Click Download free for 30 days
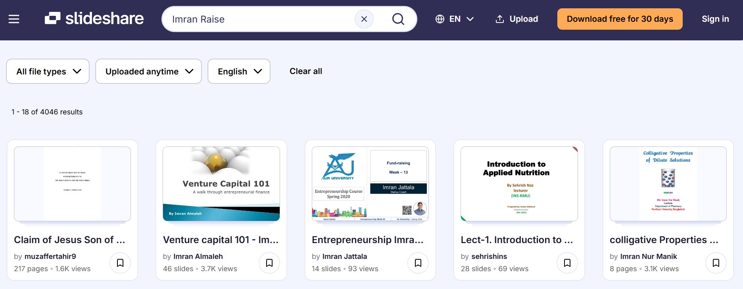Image resolution: width=743 pixels, height=289 pixels. pyautogui.click(x=620, y=19)
